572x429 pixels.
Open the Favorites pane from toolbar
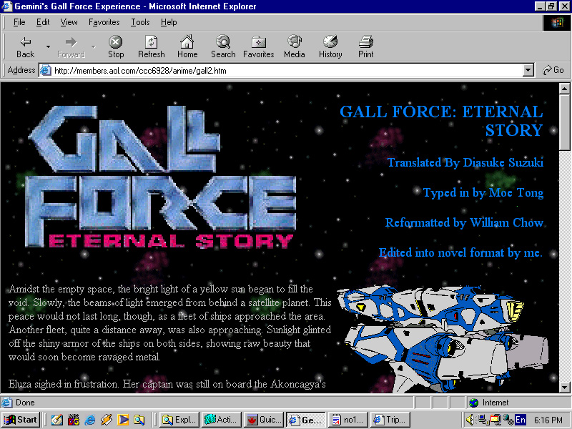pos(259,47)
